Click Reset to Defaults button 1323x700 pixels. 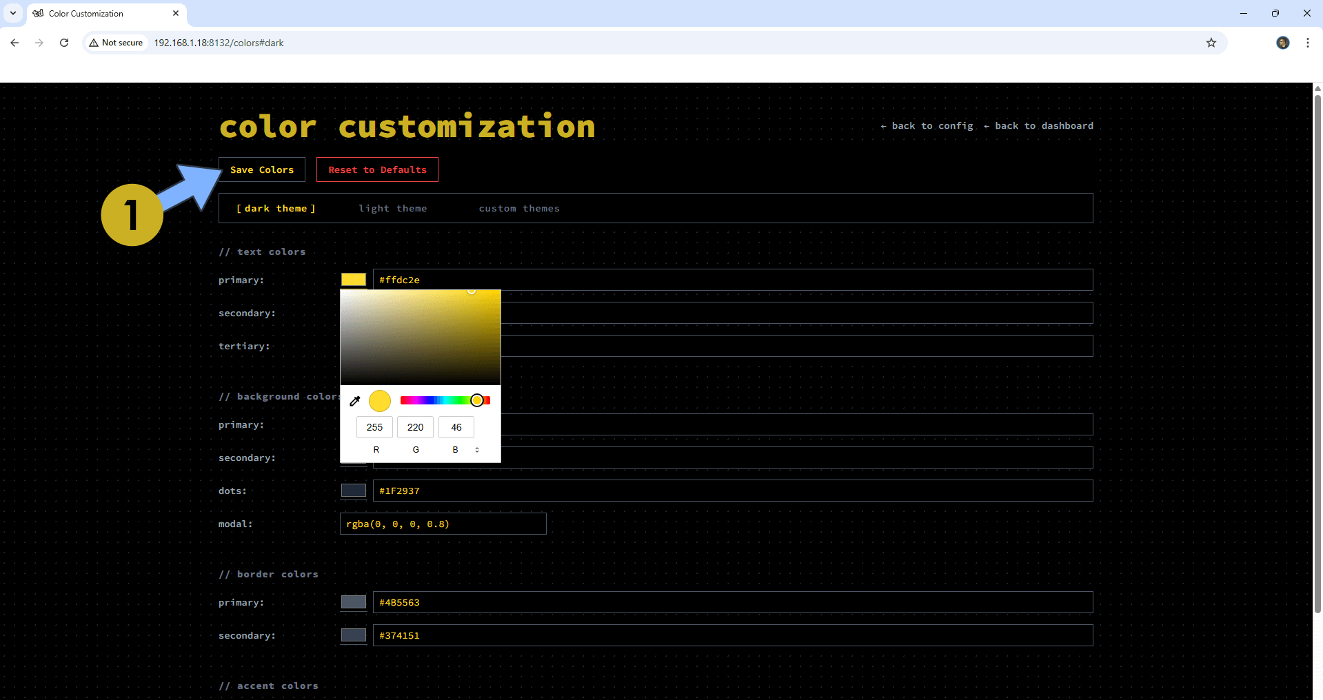coord(377,169)
